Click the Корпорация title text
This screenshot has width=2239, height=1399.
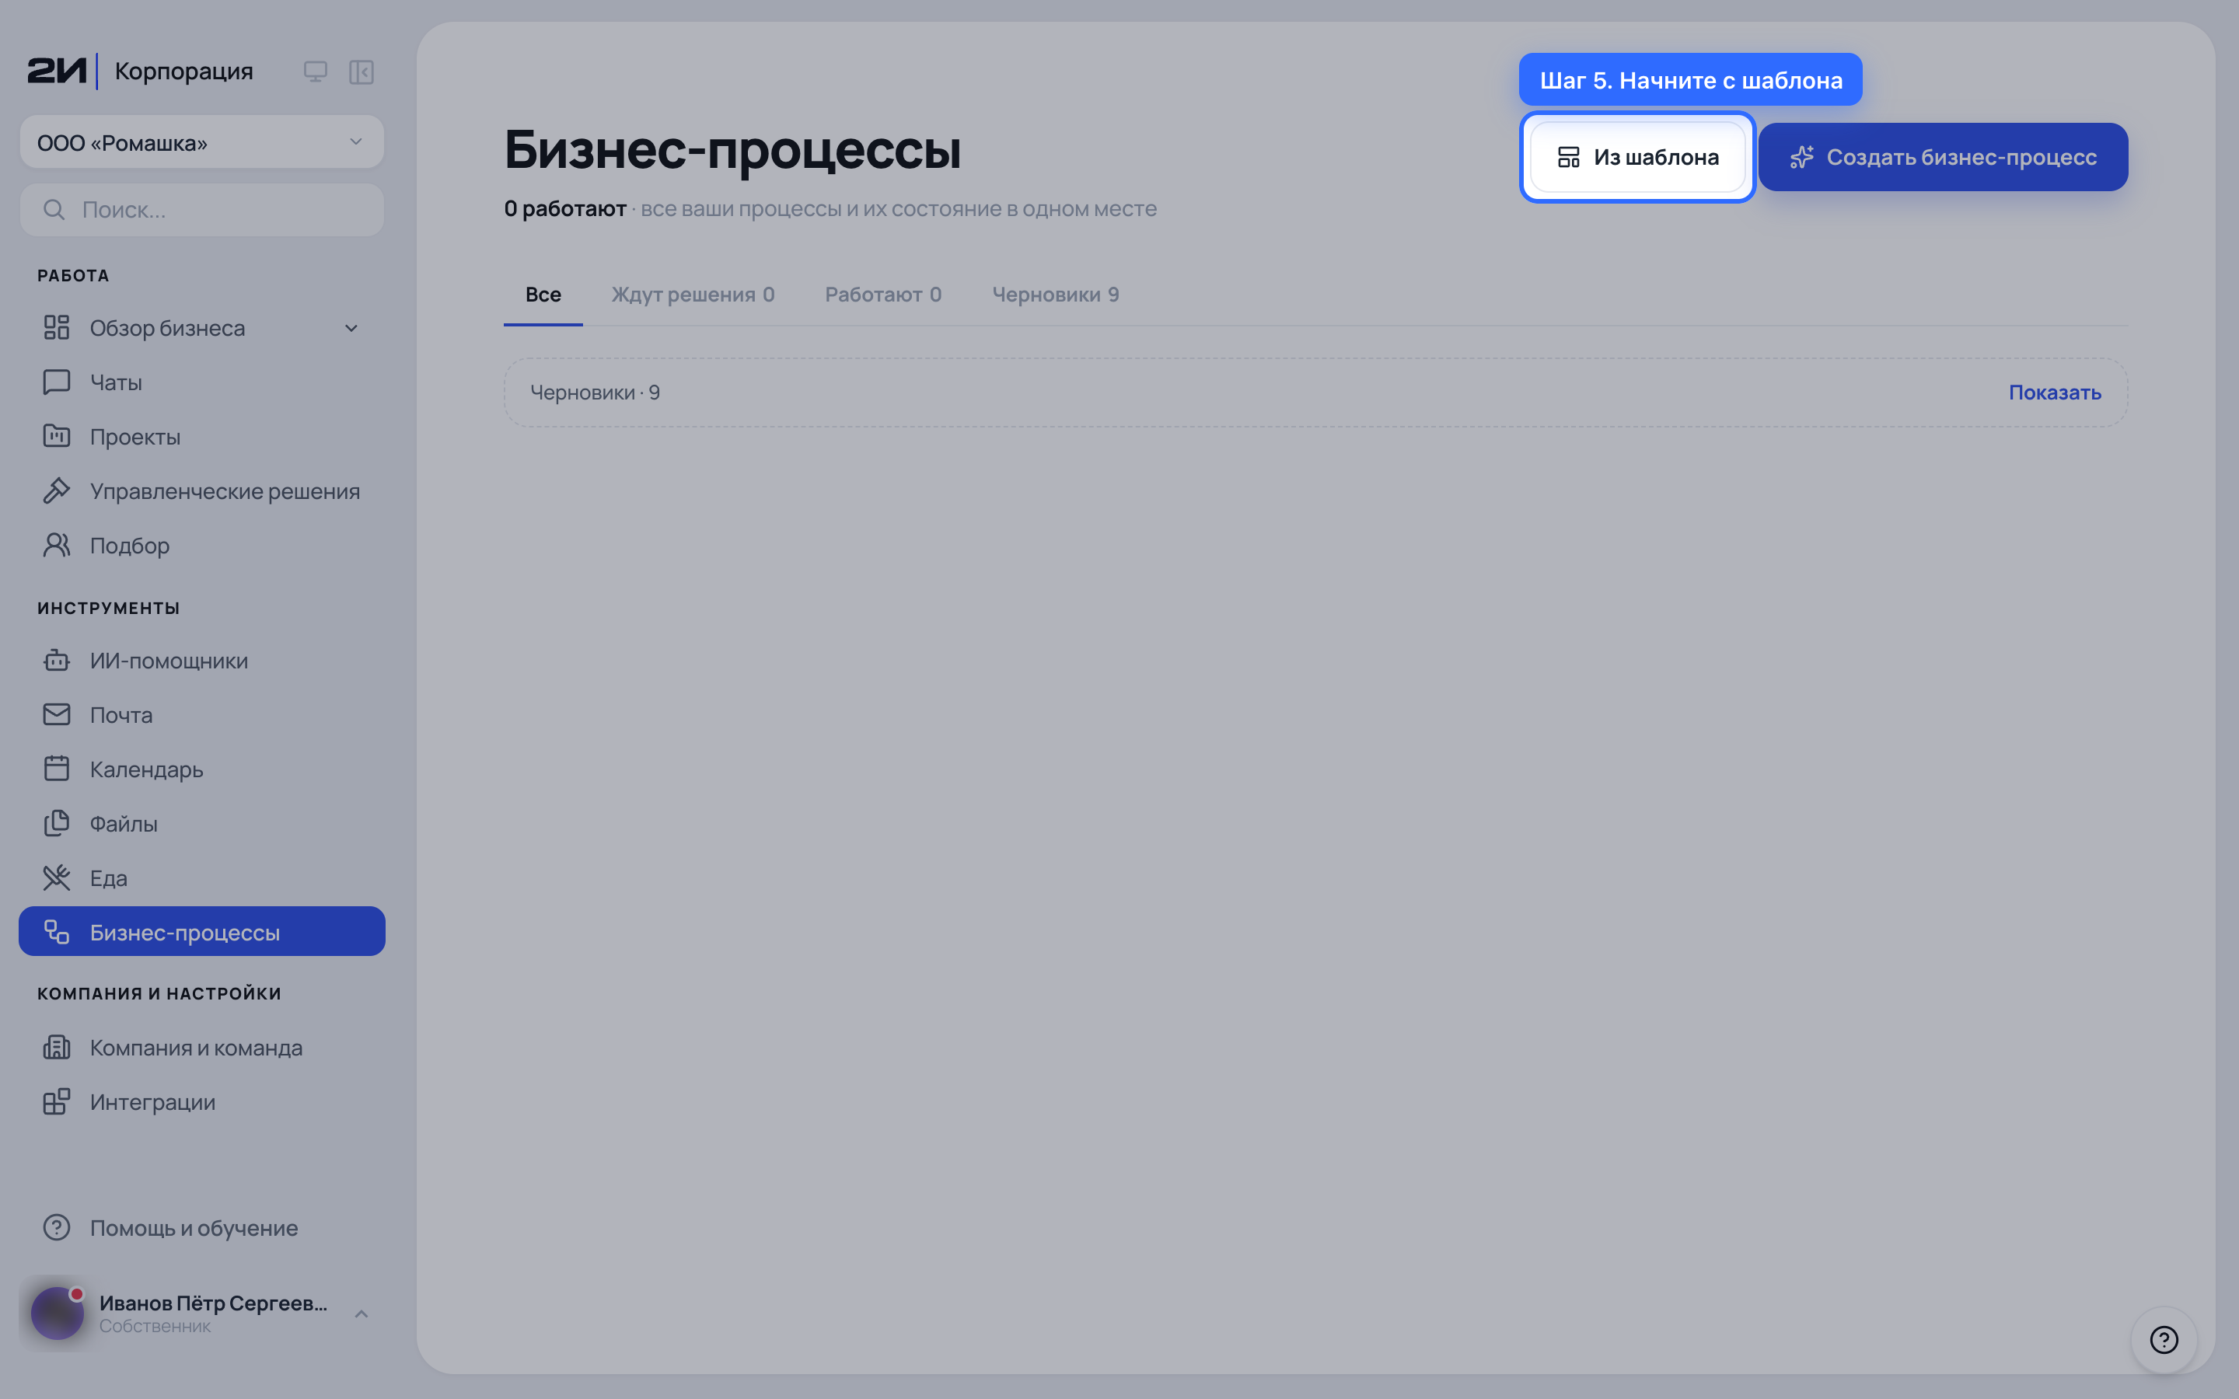tap(184, 72)
